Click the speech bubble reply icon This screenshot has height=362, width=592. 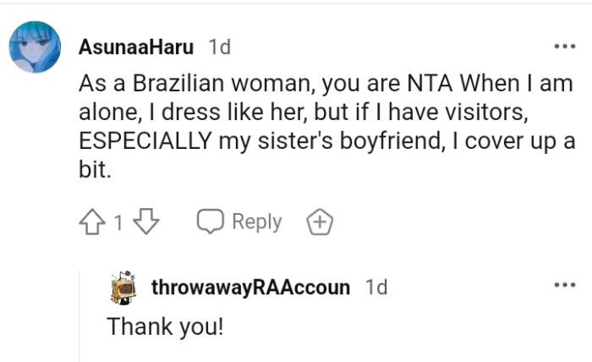point(211,222)
